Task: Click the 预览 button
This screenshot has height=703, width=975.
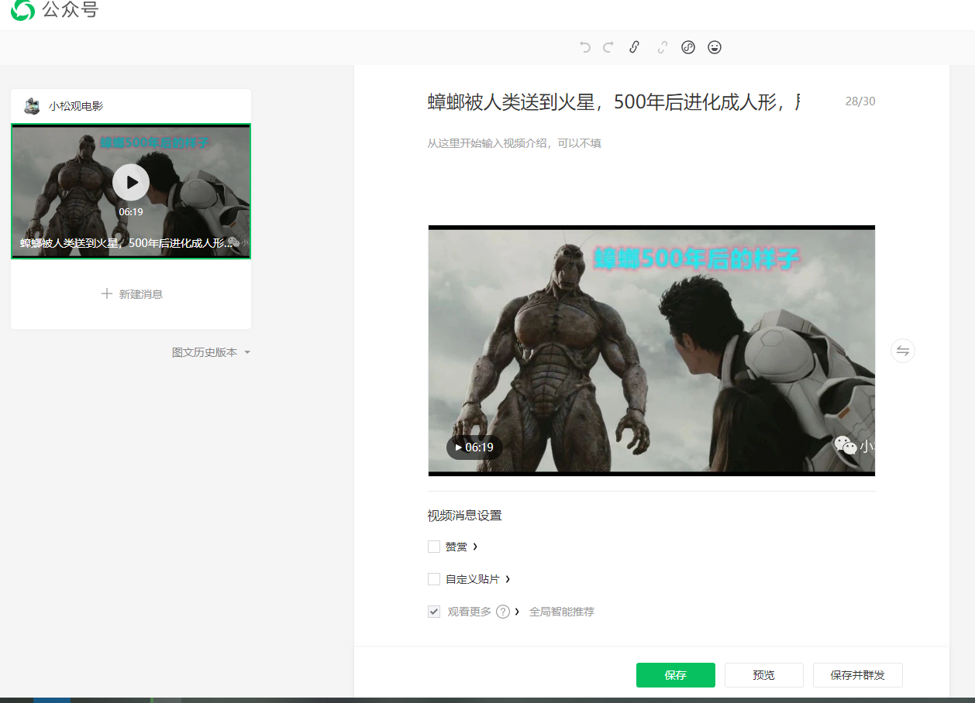Action: [763, 675]
